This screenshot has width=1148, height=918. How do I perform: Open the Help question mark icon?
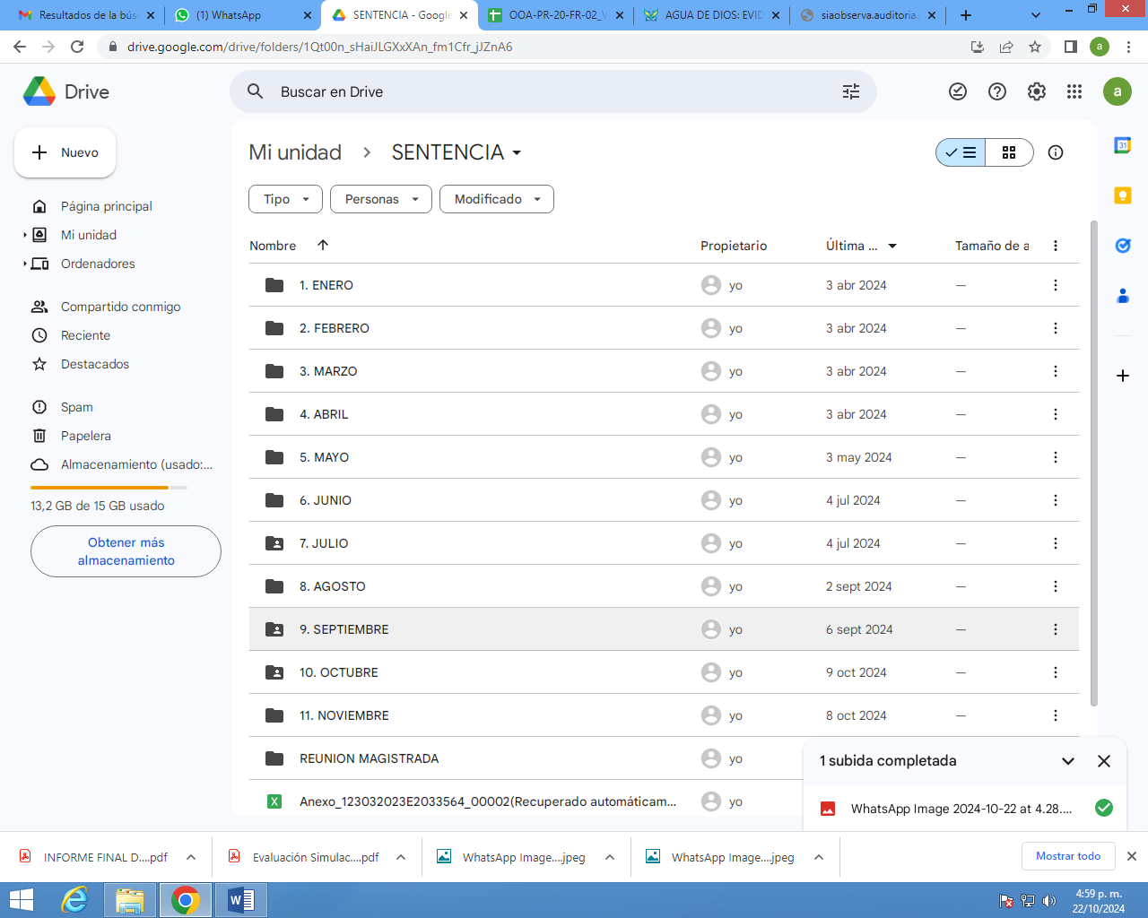(996, 91)
